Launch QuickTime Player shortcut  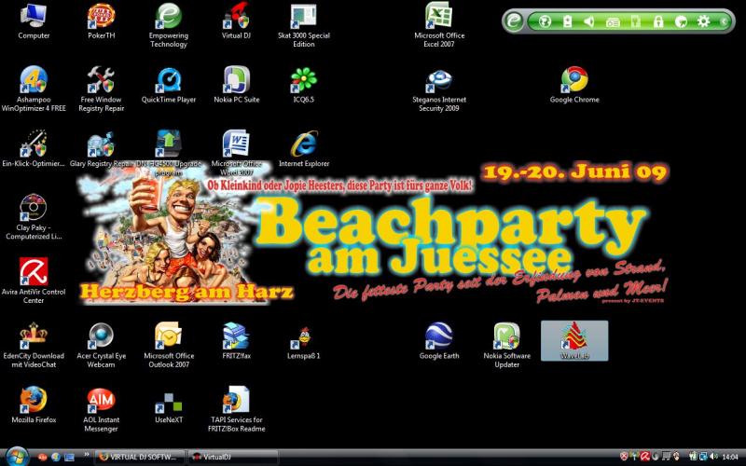coord(169,86)
